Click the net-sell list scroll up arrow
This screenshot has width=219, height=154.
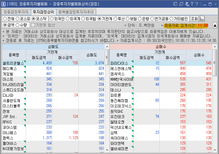click(107, 47)
